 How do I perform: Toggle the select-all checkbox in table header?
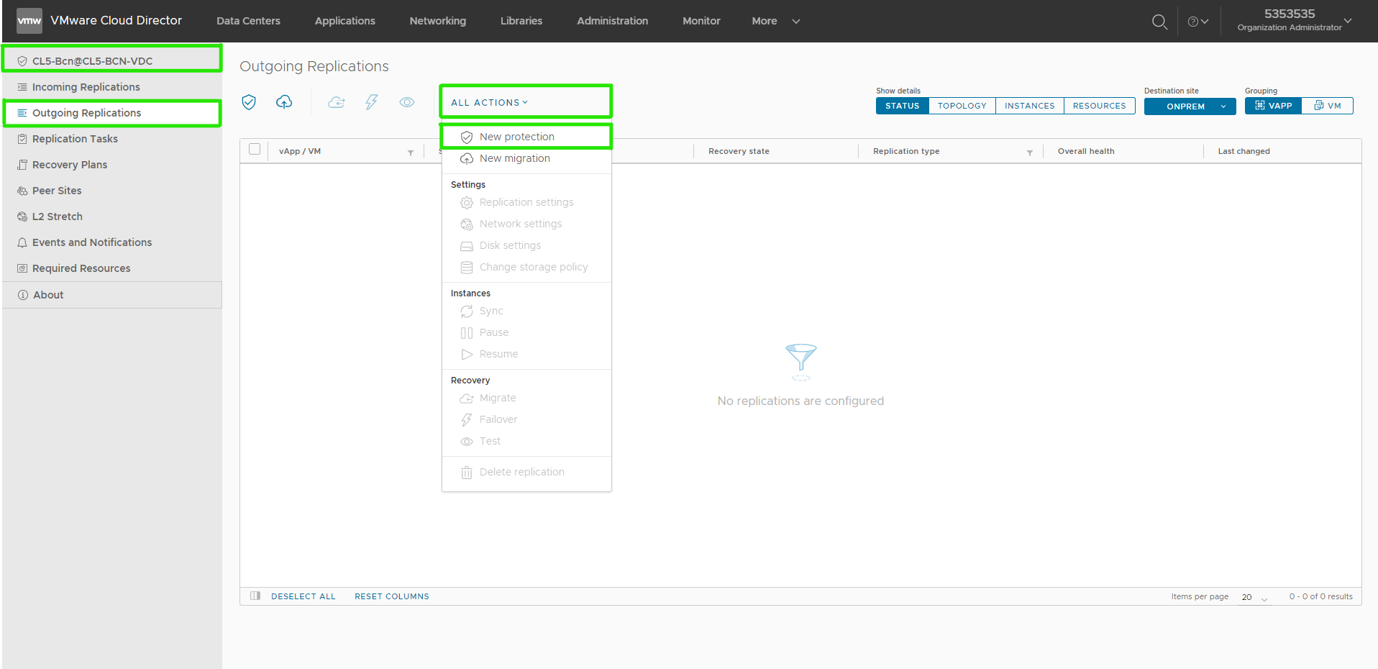255,150
